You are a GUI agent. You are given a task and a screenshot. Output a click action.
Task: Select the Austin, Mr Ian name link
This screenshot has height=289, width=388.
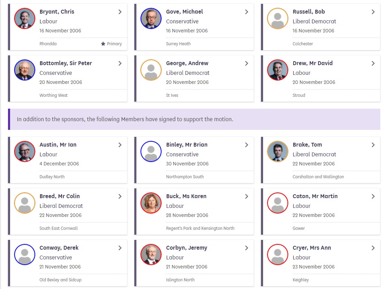tap(58, 145)
